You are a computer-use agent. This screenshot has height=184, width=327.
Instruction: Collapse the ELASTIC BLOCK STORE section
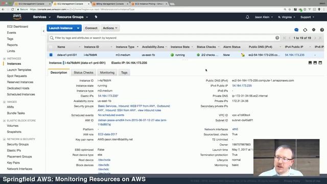5,121
